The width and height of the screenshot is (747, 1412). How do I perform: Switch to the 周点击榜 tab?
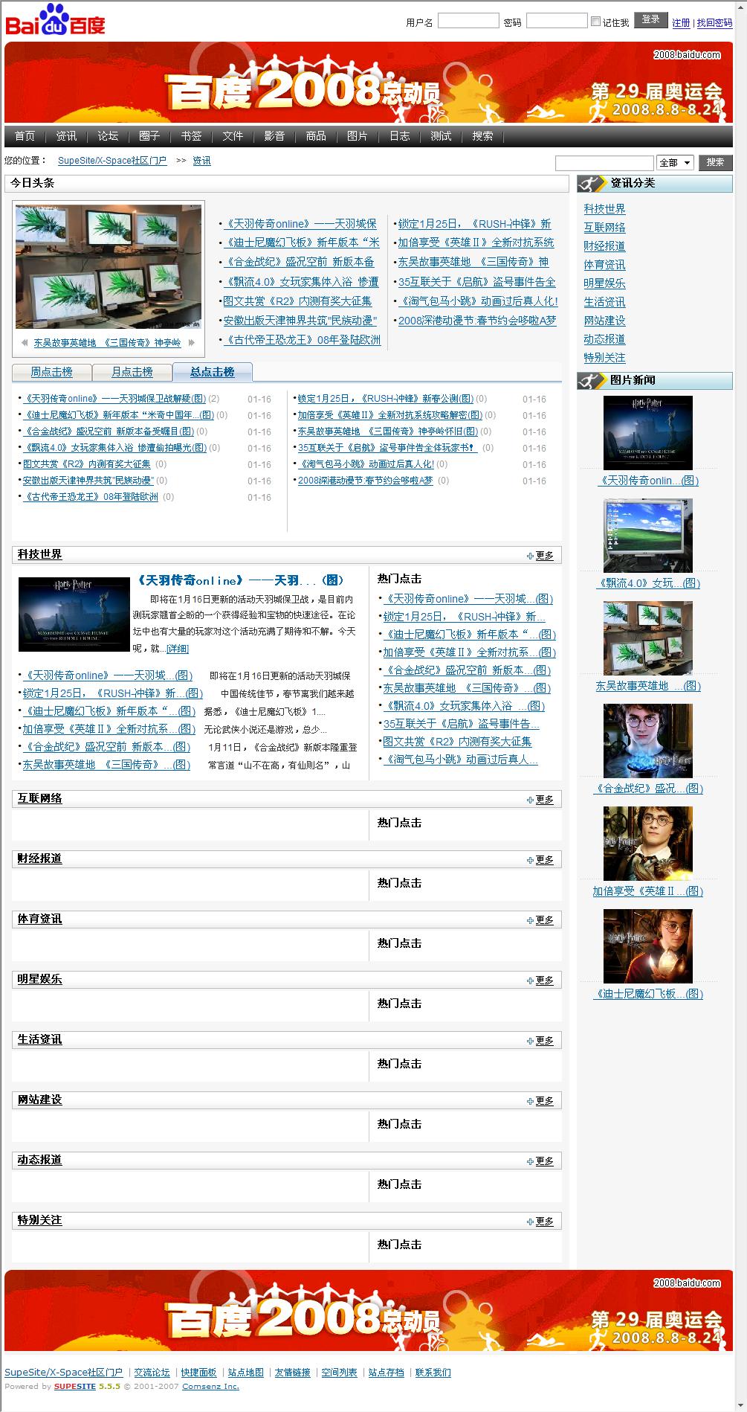coord(52,372)
